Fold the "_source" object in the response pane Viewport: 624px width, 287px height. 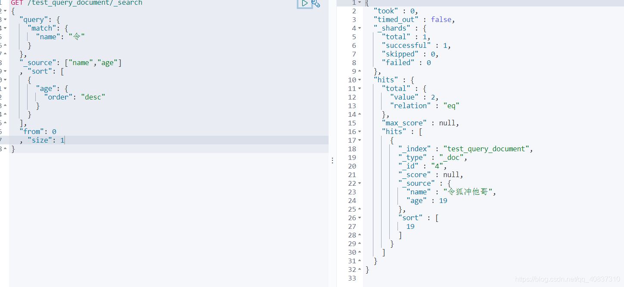(360, 184)
